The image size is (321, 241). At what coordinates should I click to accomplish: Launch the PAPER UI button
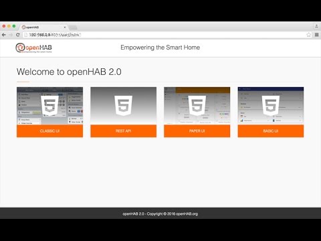[197, 131]
